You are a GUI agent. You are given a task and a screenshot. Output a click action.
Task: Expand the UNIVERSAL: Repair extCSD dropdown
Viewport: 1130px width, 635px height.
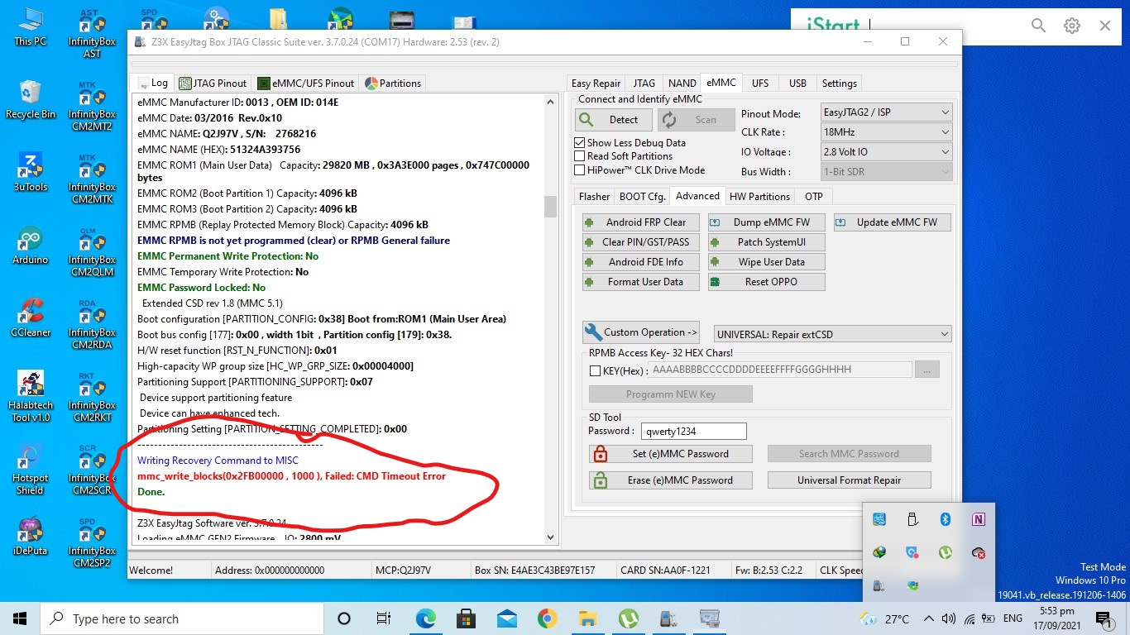point(832,334)
